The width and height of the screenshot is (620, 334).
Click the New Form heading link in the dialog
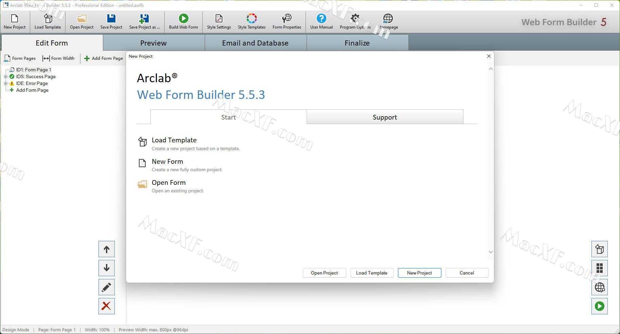tap(167, 161)
